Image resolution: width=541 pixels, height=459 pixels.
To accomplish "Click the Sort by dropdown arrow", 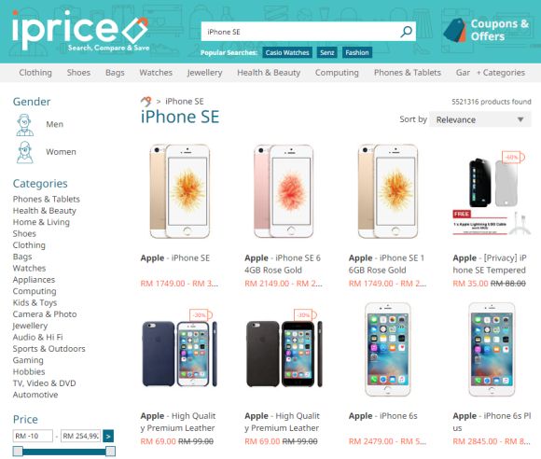I will pyautogui.click(x=520, y=119).
